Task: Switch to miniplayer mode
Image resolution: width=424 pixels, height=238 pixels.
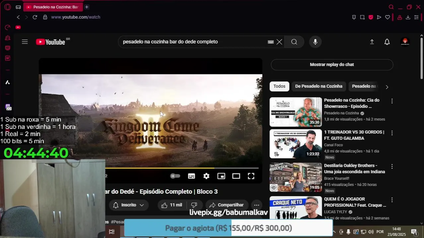Action: [x=221, y=176]
